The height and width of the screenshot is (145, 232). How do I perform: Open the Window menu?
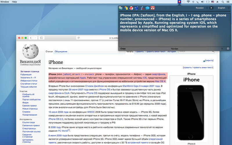[x=5, y=2]
